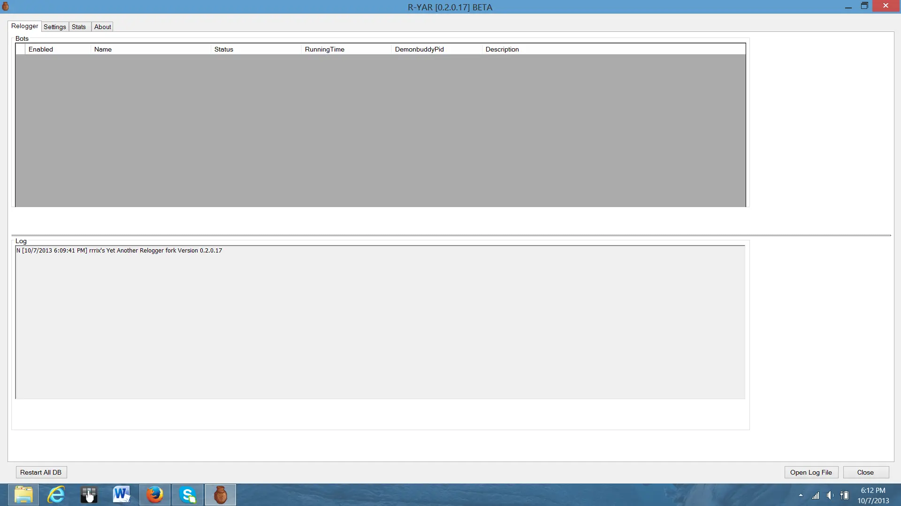Close the R-YAR window via title bar X
Viewport: 901px width, 506px height.
(x=886, y=6)
